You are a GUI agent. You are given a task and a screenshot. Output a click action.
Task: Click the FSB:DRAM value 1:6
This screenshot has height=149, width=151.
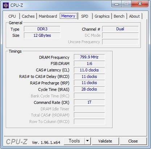point(89,63)
